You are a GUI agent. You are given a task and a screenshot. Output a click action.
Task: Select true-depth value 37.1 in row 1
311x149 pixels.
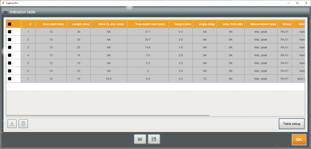point(148,32)
